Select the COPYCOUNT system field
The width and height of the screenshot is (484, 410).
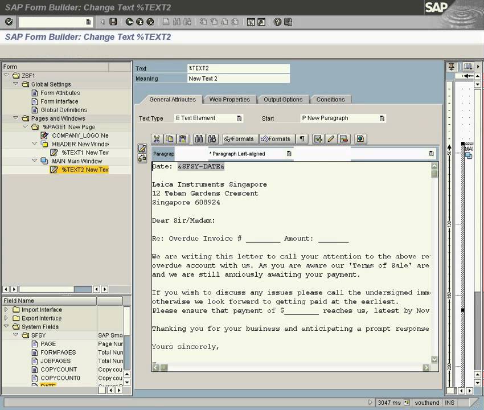point(59,369)
